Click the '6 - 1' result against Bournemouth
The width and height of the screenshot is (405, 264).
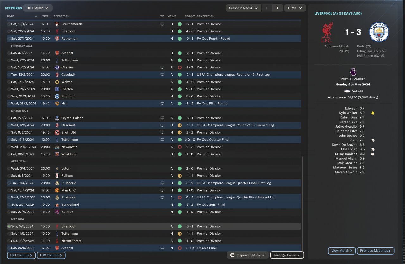[x=190, y=24]
